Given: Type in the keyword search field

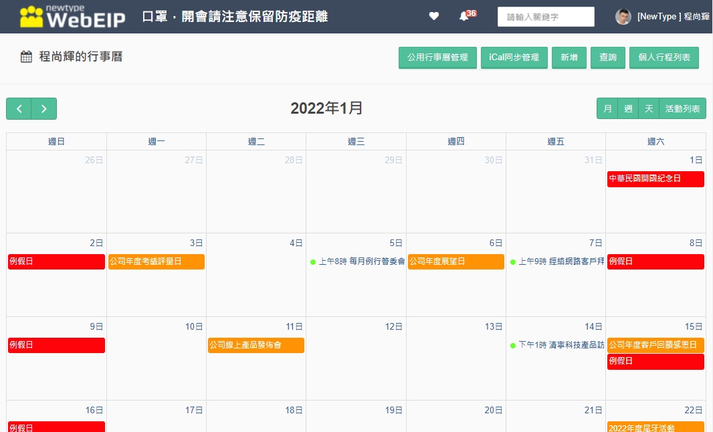Looking at the screenshot, I should click(x=546, y=17).
